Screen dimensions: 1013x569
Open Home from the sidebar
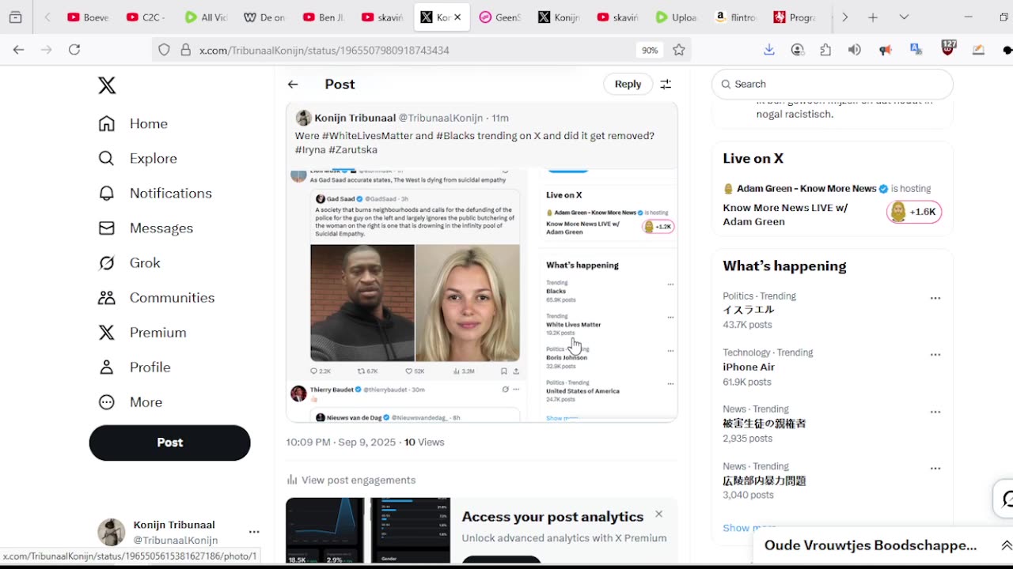pos(133,123)
